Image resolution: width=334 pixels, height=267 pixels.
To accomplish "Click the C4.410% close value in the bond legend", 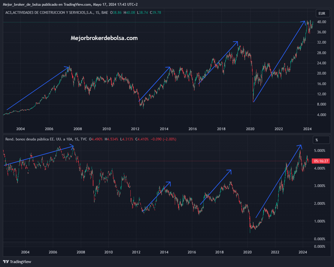I will click(142, 139).
